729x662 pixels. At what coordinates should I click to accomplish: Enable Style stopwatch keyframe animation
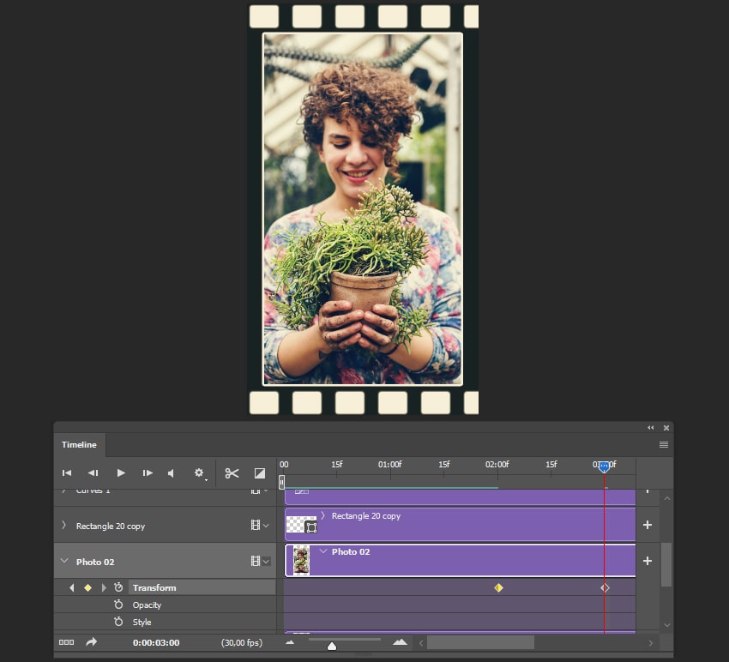[118, 622]
